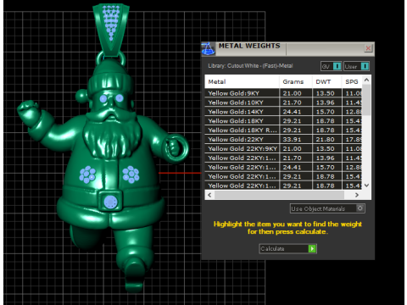Select the Yellow Gold:18KY R... row

283,130
